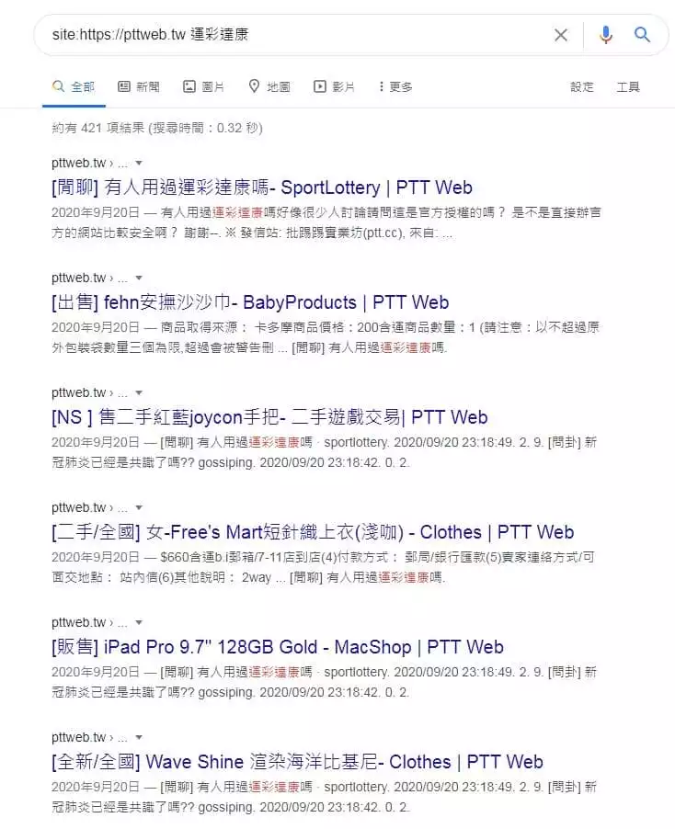Click the three-dot icon beside 更多
Viewport: 675px width, 829px height.
(382, 86)
